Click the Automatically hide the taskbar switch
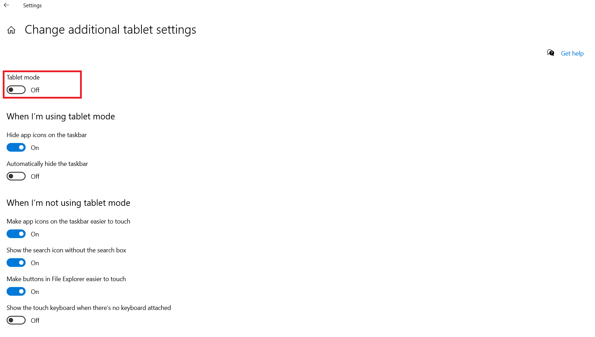The height and width of the screenshot is (337, 595). tap(16, 176)
